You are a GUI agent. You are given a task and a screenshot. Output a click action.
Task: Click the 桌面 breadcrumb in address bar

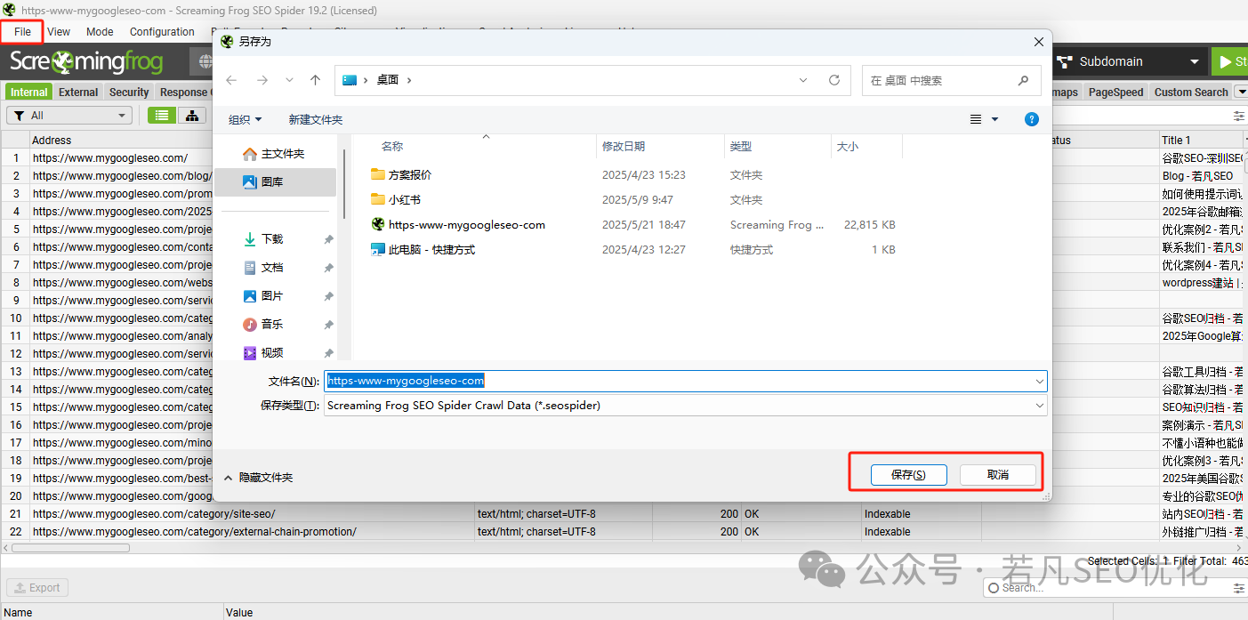tap(387, 80)
